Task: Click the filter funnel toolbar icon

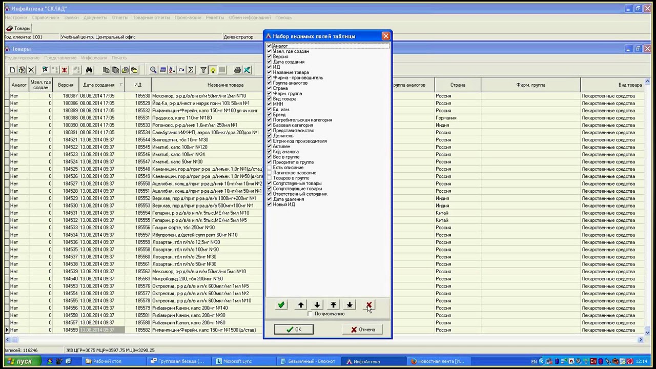Action: click(x=203, y=70)
